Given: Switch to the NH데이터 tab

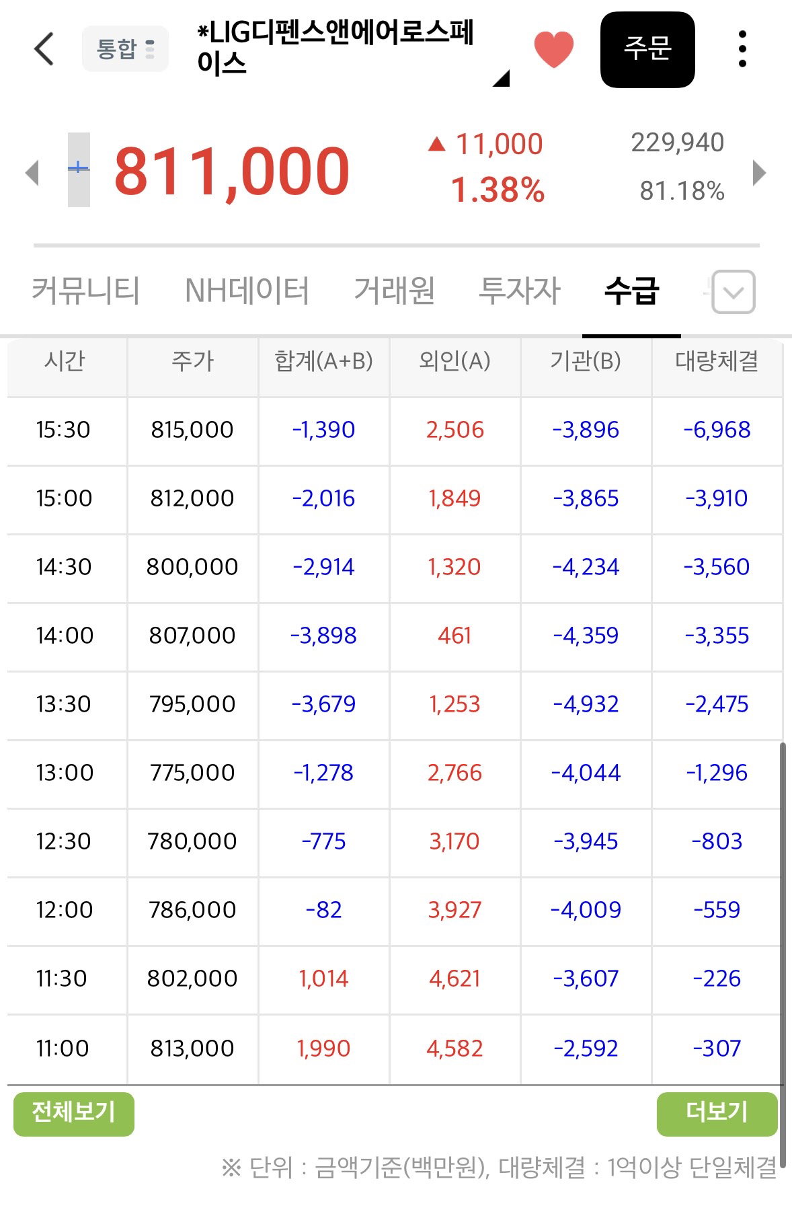Looking at the screenshot, I should tap(247, 291).
